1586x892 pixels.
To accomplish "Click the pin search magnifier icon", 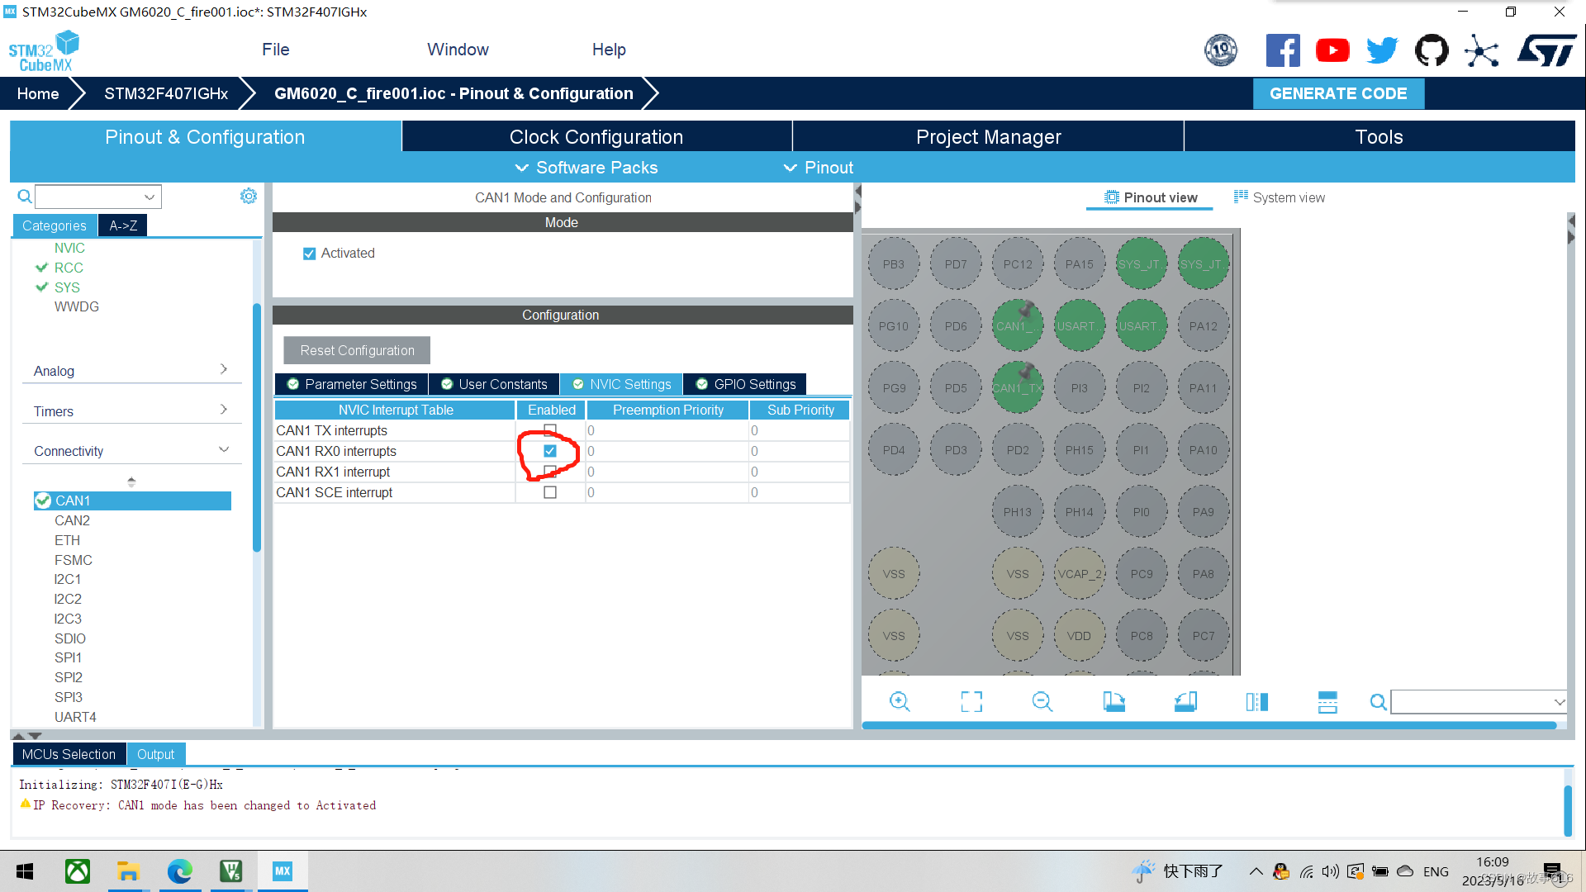I will pyautogui.click(x=1378, y=702).
